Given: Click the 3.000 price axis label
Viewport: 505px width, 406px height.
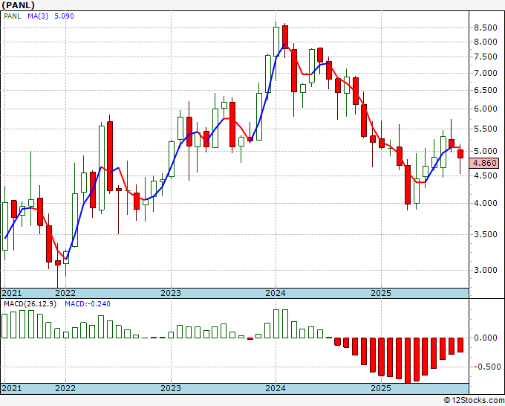Looking at the screenshot, I should (x=486, y=270).
